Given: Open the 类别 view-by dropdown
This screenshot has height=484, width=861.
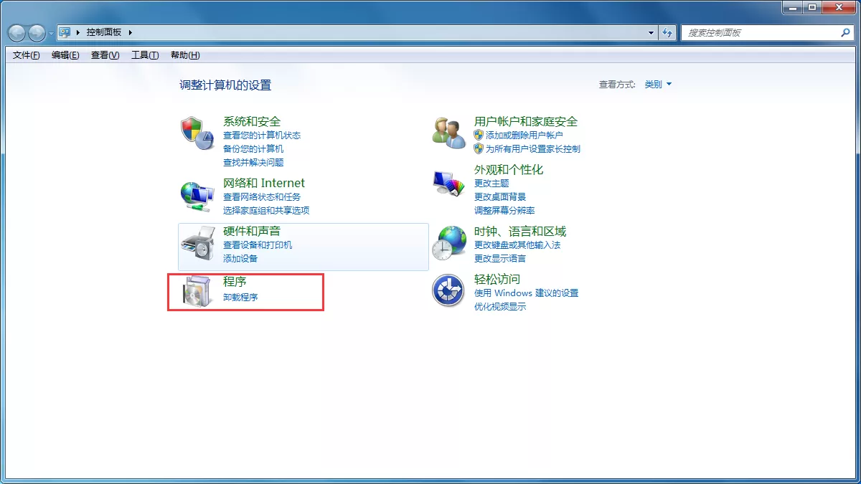Looking at the screenshot, I should pos(658,84).
